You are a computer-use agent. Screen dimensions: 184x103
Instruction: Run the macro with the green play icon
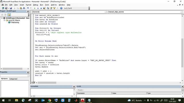(35, 8)
